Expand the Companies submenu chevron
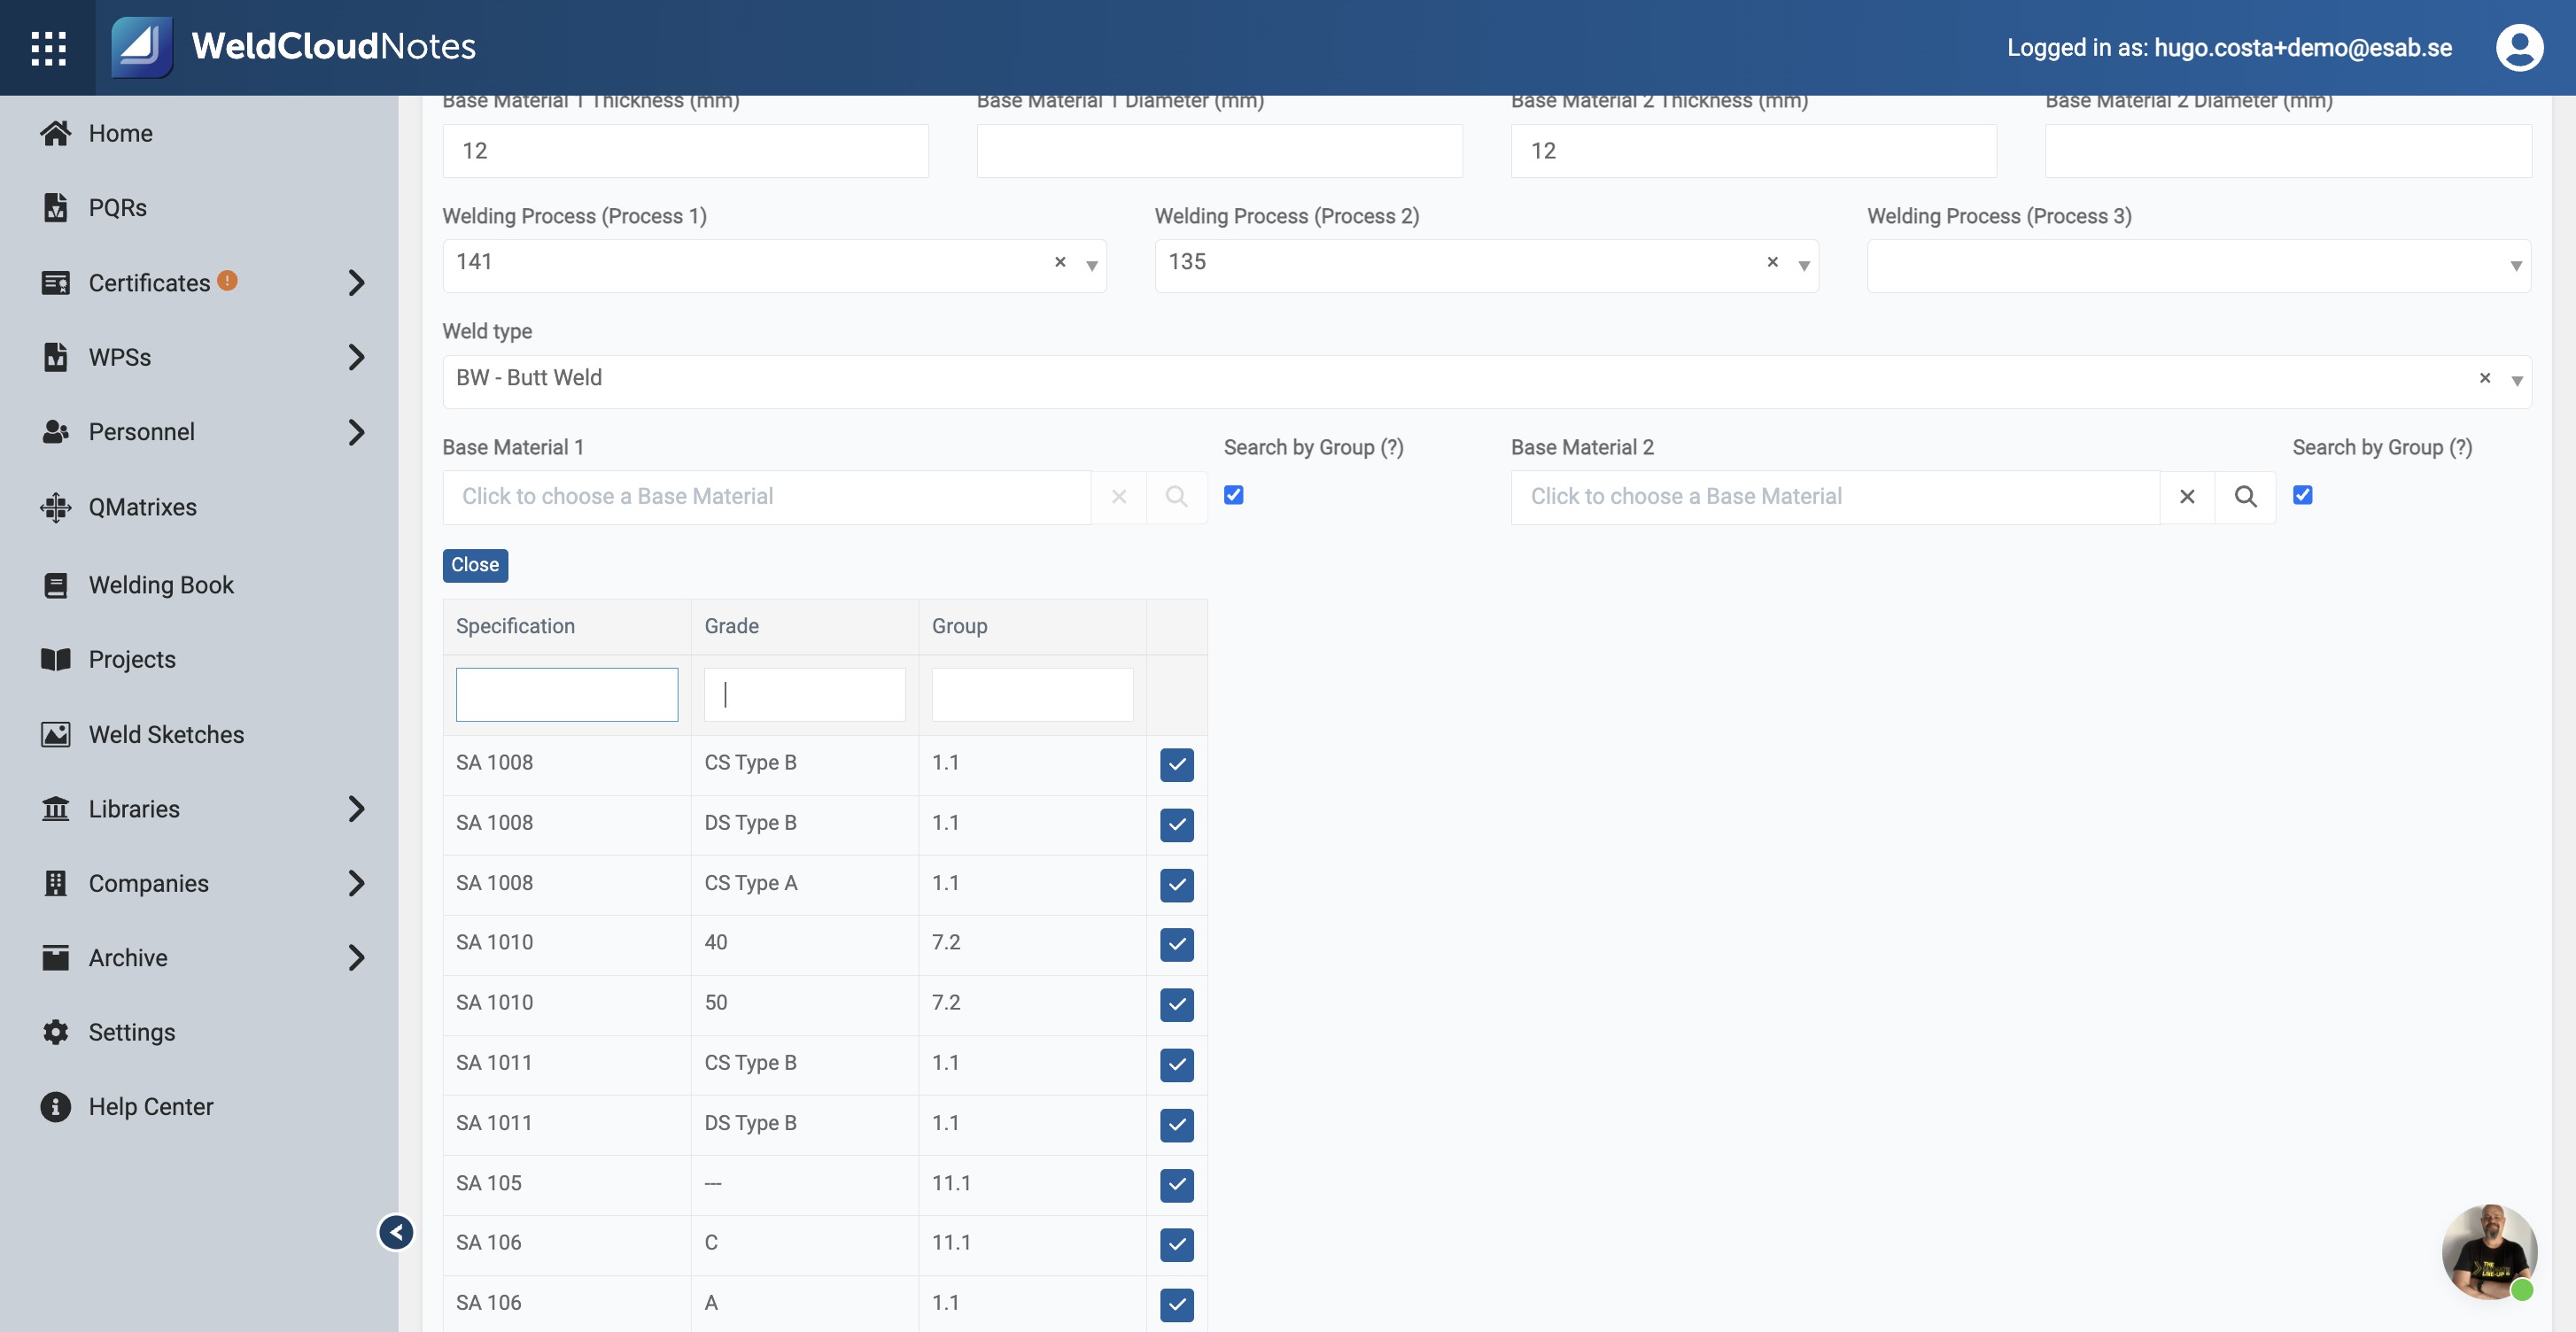 click(356, 883)
